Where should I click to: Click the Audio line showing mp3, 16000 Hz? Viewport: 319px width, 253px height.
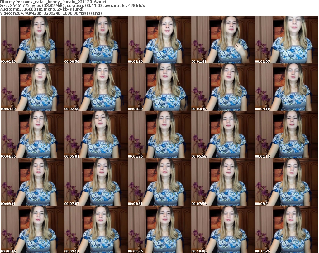(x=42, y=9)
